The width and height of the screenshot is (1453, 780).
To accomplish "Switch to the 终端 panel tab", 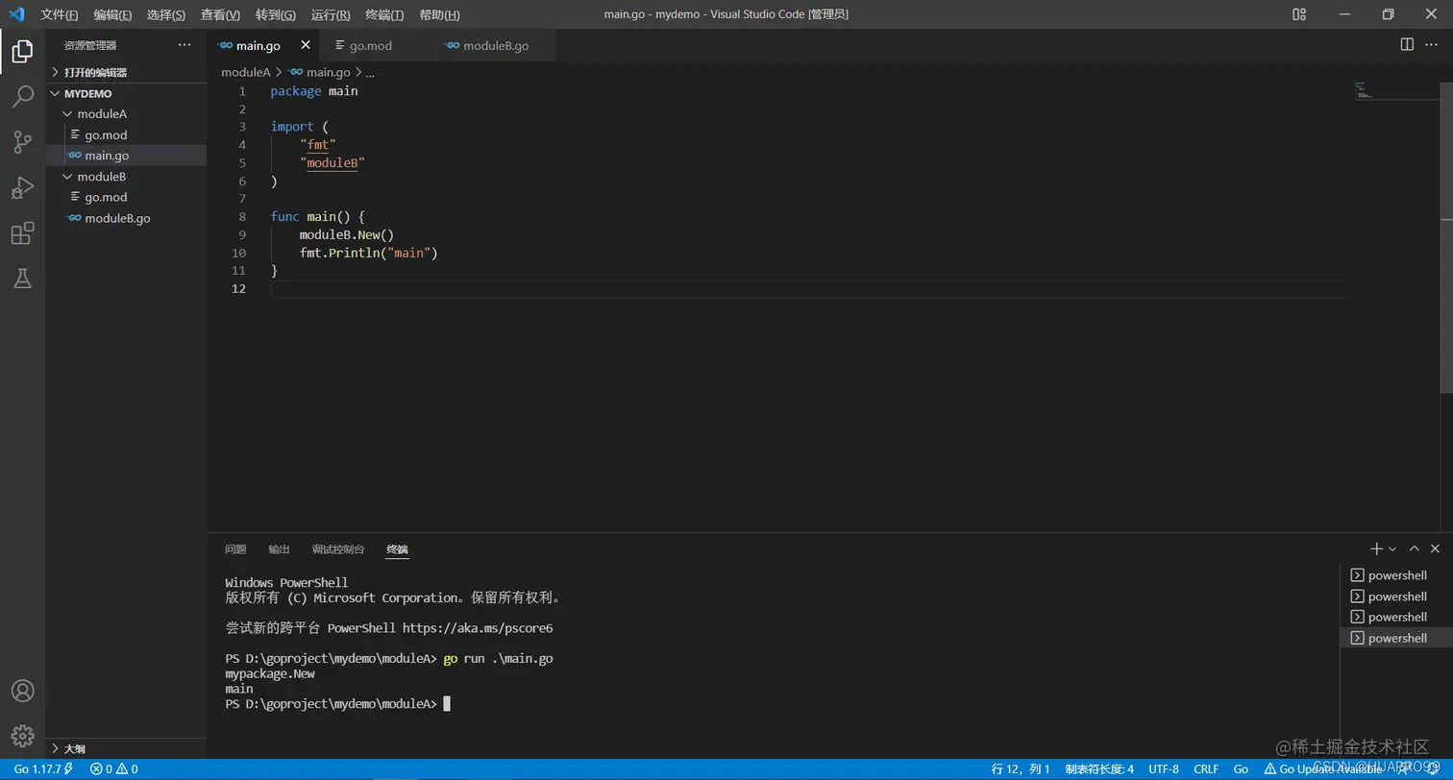I will point(397,549).
